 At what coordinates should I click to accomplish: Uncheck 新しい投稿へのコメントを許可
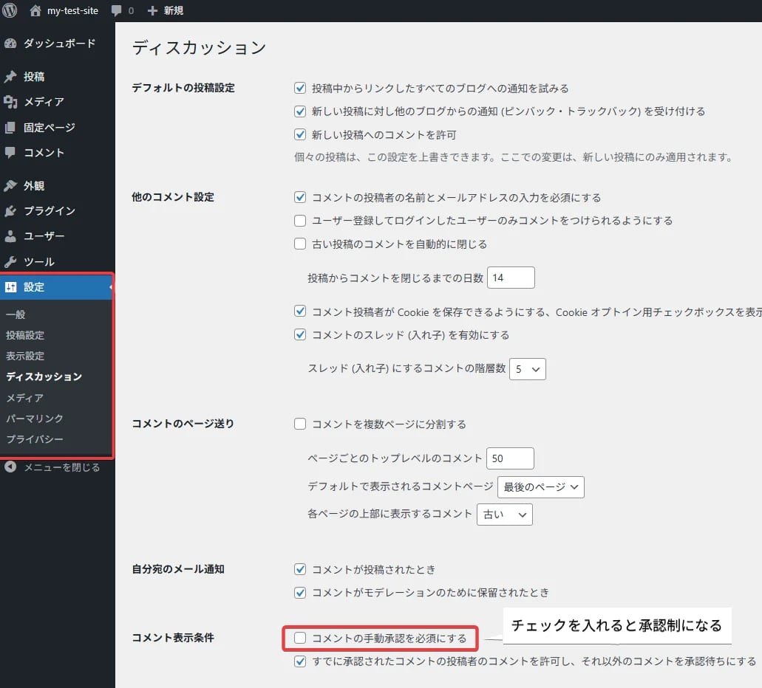[x=300, y=134]
